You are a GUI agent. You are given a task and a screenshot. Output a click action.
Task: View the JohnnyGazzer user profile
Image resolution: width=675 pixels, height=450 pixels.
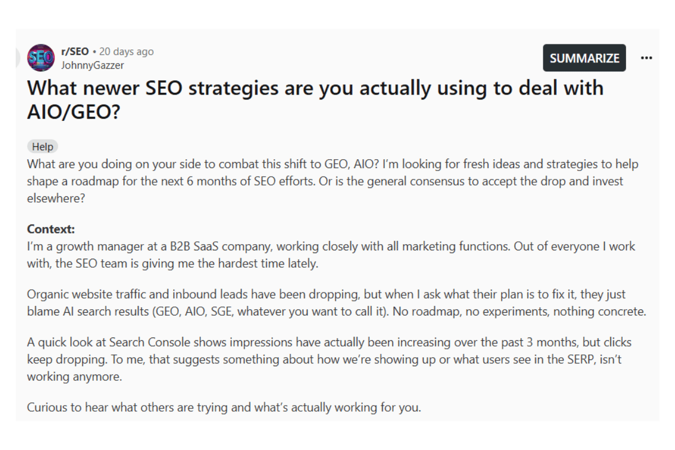(x=92, y=65)
